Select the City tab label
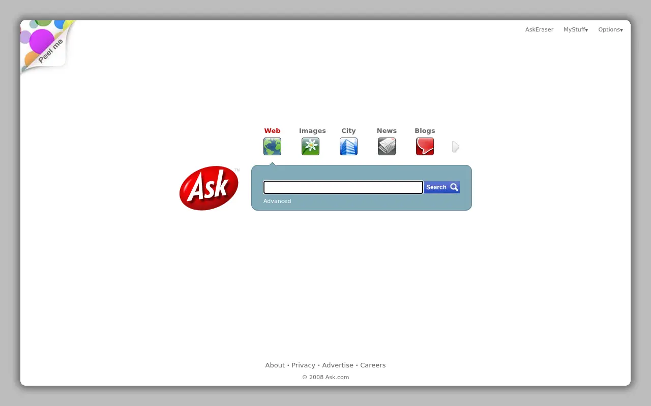Screen dimensions: 651x406 [348, 131]
